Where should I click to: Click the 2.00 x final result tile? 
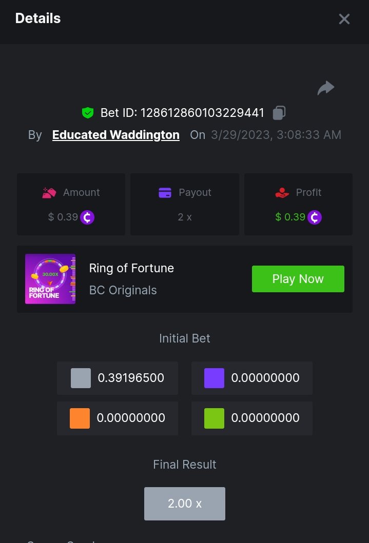(185, 504)
